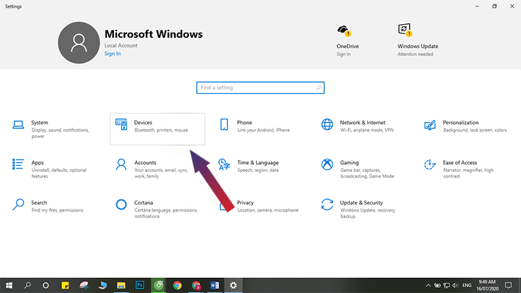
Task: Open Cortana settings
Action: (143, 203)
